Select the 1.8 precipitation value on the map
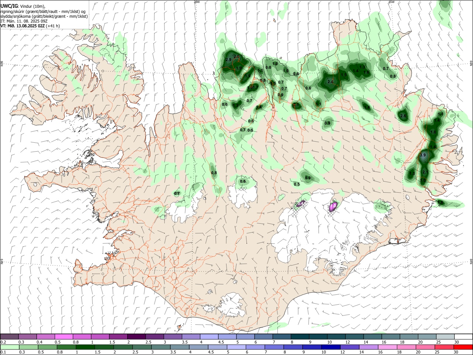Screen dimensions: 473x355 [x=433, y=132]
